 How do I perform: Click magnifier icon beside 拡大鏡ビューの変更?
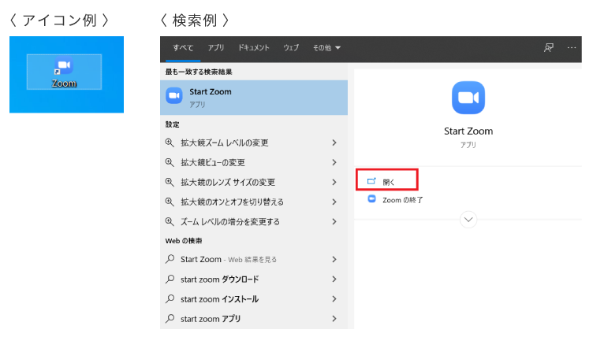[x=170, y=162]
